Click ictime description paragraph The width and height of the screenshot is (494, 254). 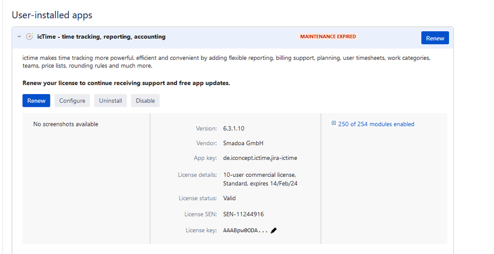(x=226, y=62)
